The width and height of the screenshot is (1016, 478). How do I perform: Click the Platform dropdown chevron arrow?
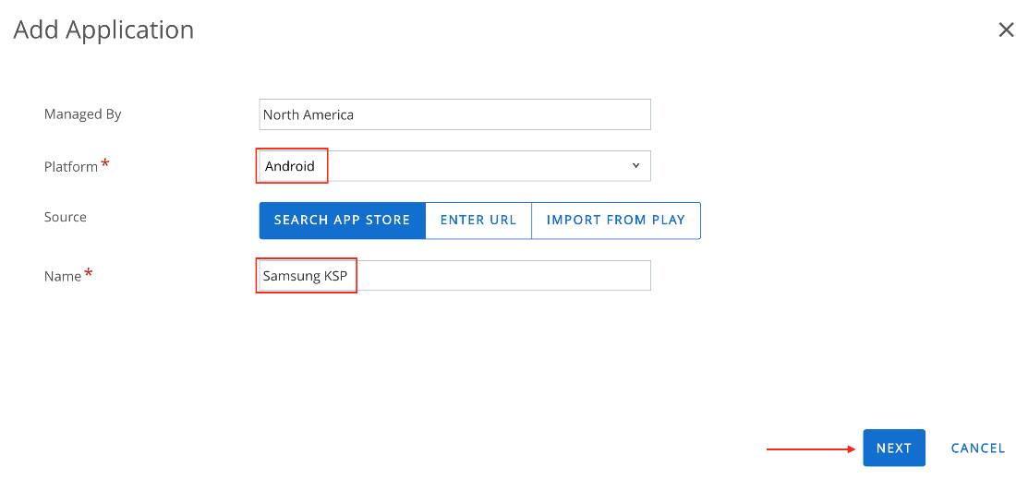click(x=635, y=166)
